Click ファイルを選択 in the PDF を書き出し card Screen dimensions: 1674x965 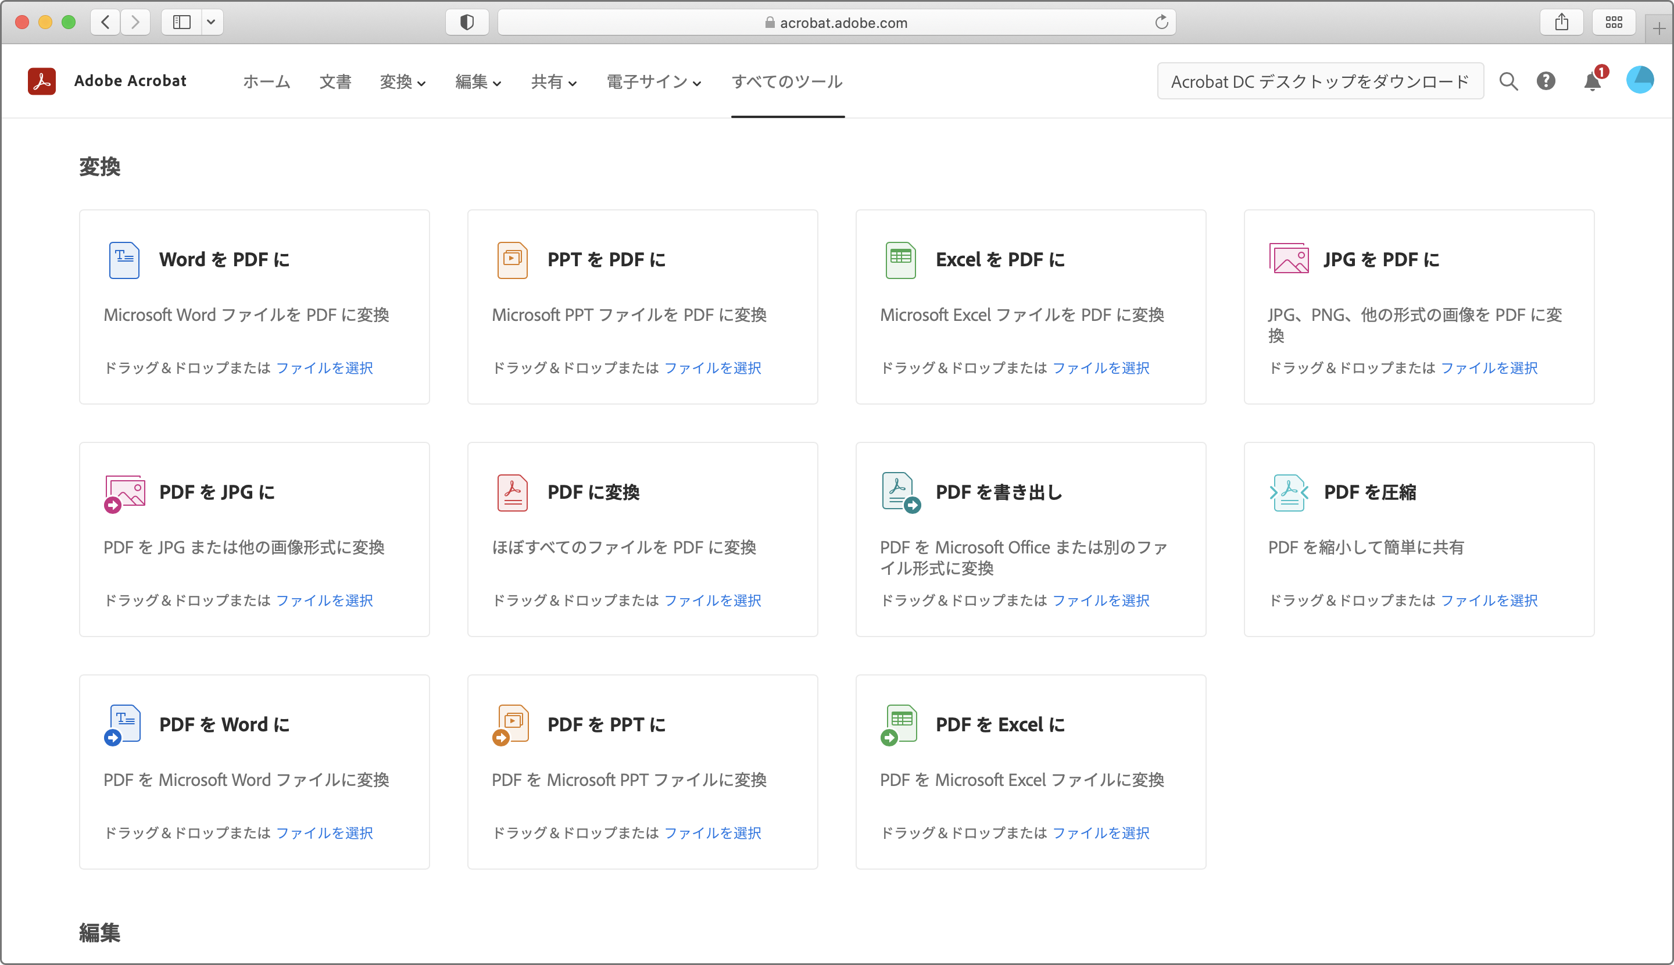tap(1101, 601)
